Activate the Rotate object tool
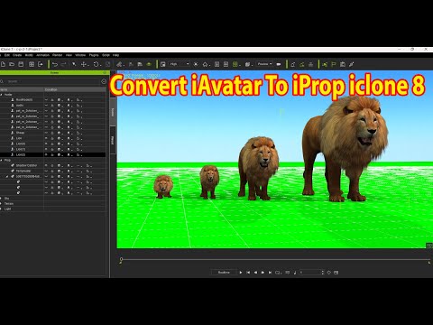Image resolution: width=433 pixels, height=325 pixels. pos(96,64)
